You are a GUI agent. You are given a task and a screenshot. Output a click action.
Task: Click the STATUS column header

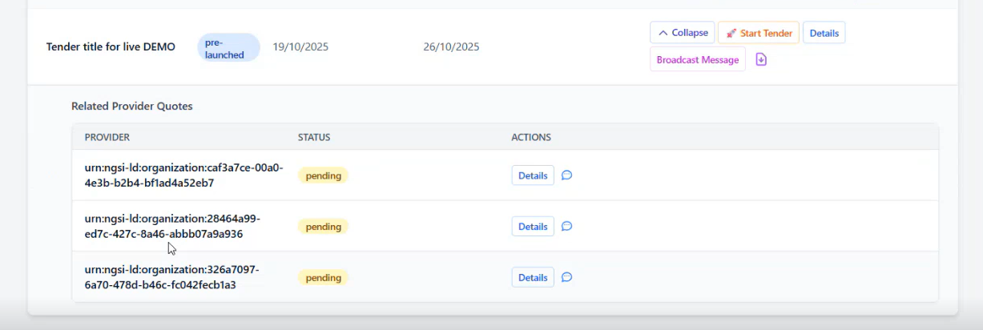tap(314, 138)
